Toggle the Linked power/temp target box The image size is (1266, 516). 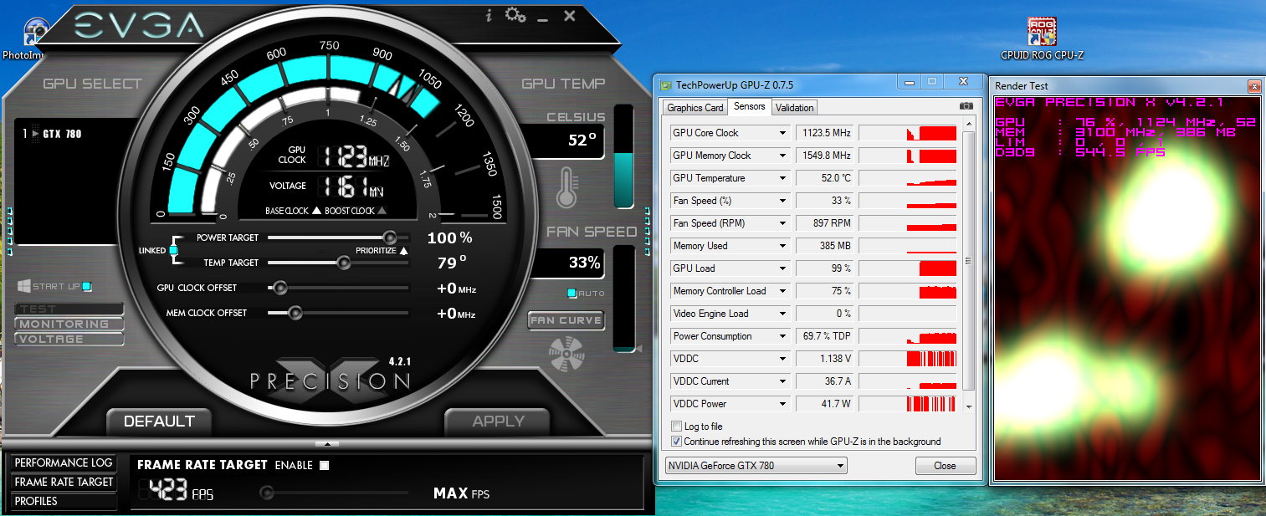tap(174, 250)
